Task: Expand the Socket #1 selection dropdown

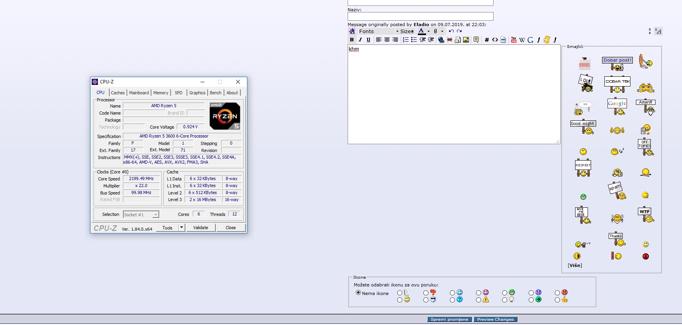Action: click(156, 215)
